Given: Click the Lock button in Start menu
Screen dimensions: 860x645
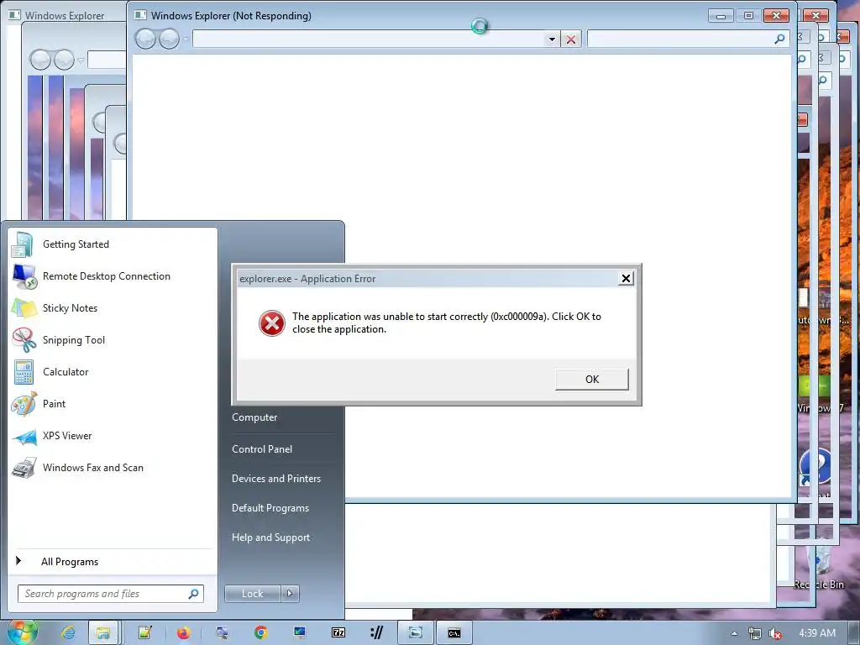Looking at the screenshot, I should 252,594.
